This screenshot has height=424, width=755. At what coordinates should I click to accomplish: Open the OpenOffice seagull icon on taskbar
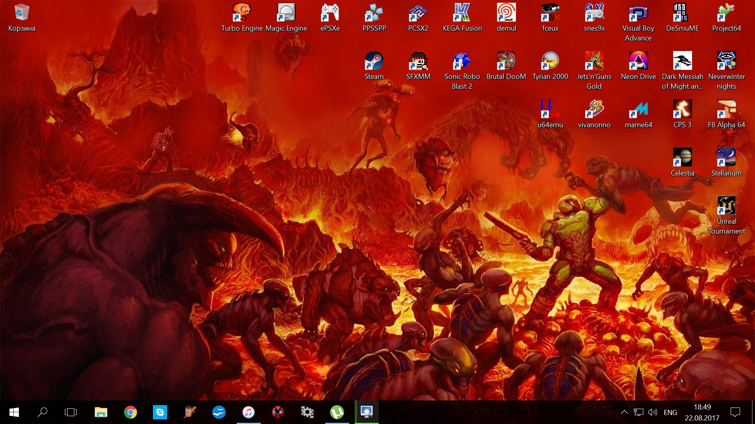(x=219, y=412)
